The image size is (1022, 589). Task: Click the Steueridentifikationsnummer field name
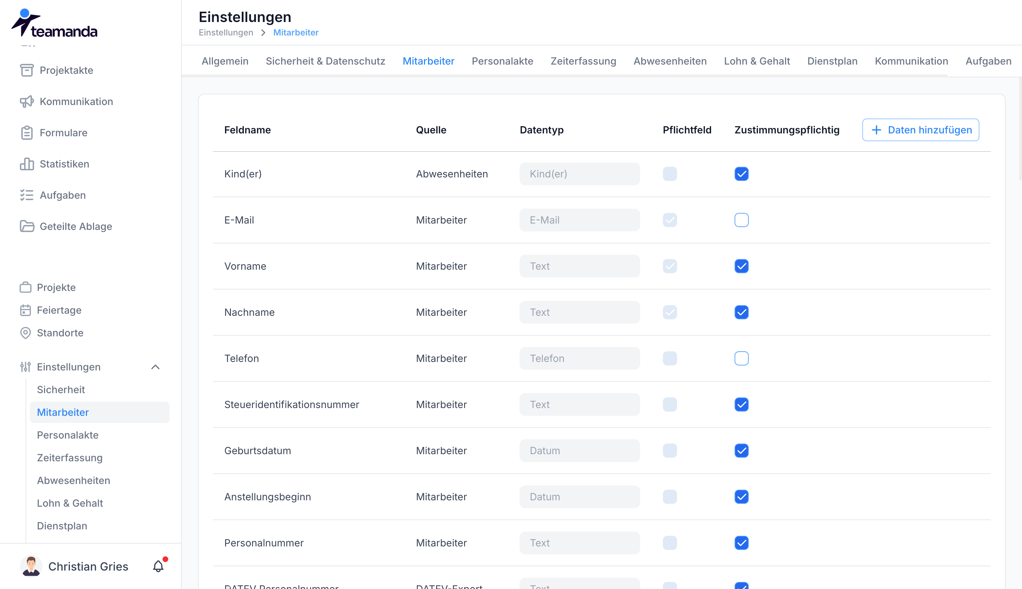[x=291, y=404]
